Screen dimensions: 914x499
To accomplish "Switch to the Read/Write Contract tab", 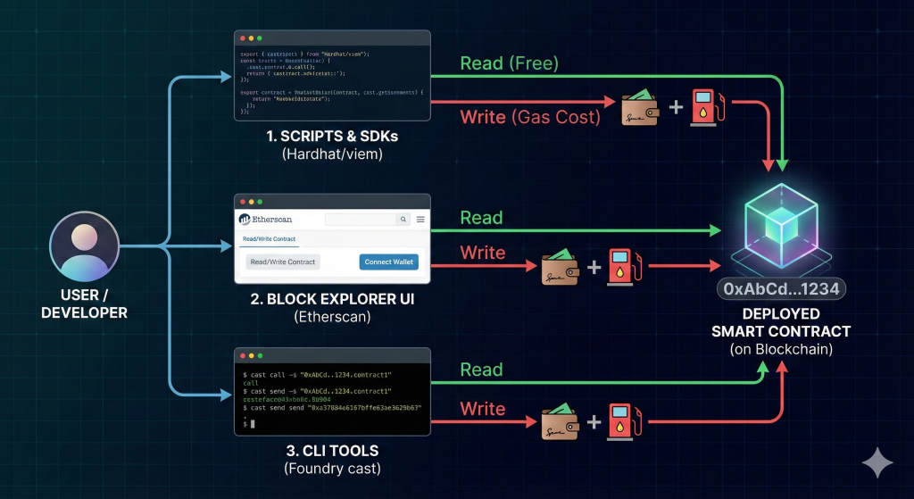I will point(269,239).
